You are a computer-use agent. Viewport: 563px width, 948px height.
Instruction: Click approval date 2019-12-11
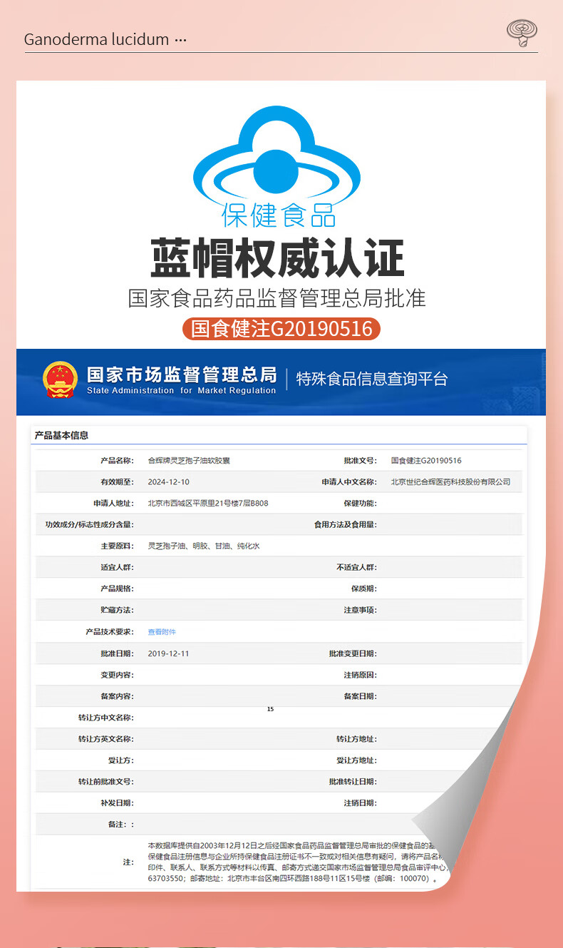coord(168,653)
